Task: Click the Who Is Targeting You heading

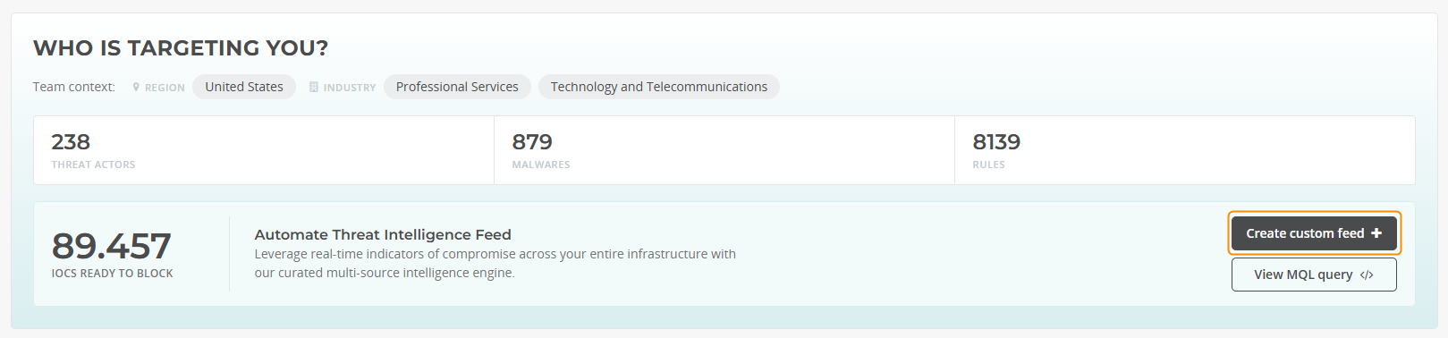Action: (181, 48)
